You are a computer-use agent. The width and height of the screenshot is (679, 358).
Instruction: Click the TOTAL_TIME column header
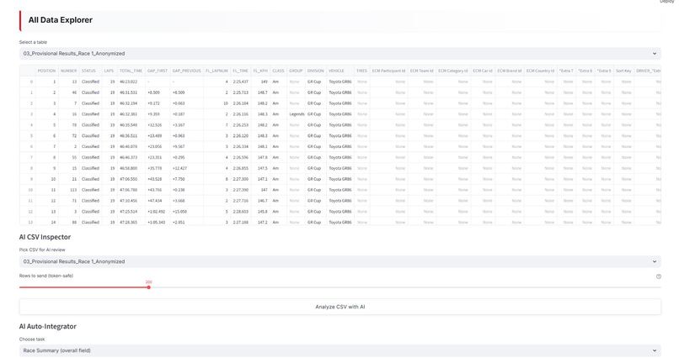coord(131,71)
